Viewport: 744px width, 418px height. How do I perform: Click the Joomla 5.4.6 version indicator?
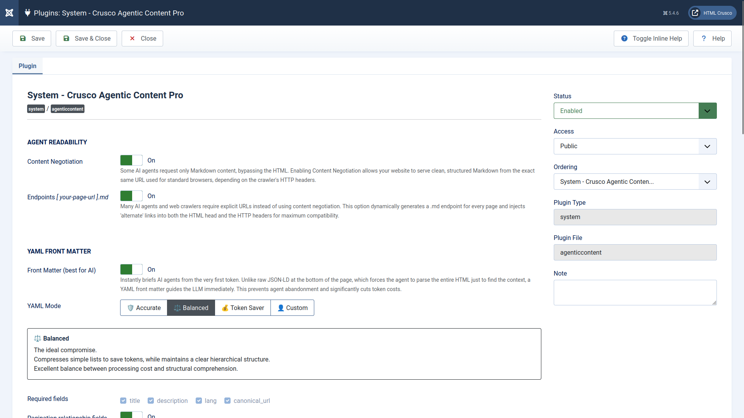point(671,13)
